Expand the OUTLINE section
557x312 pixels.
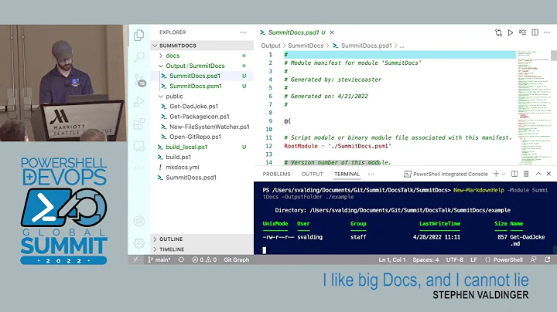point(202,239)
